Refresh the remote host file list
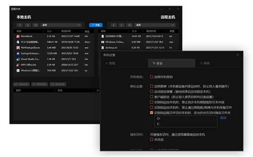The height and width of the screenshot is (157, 253). pyautogui.click(x=121, y=25)
